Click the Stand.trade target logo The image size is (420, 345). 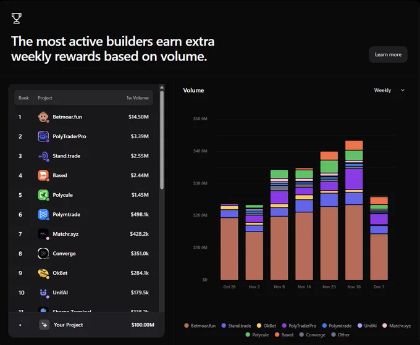[43, 156]
